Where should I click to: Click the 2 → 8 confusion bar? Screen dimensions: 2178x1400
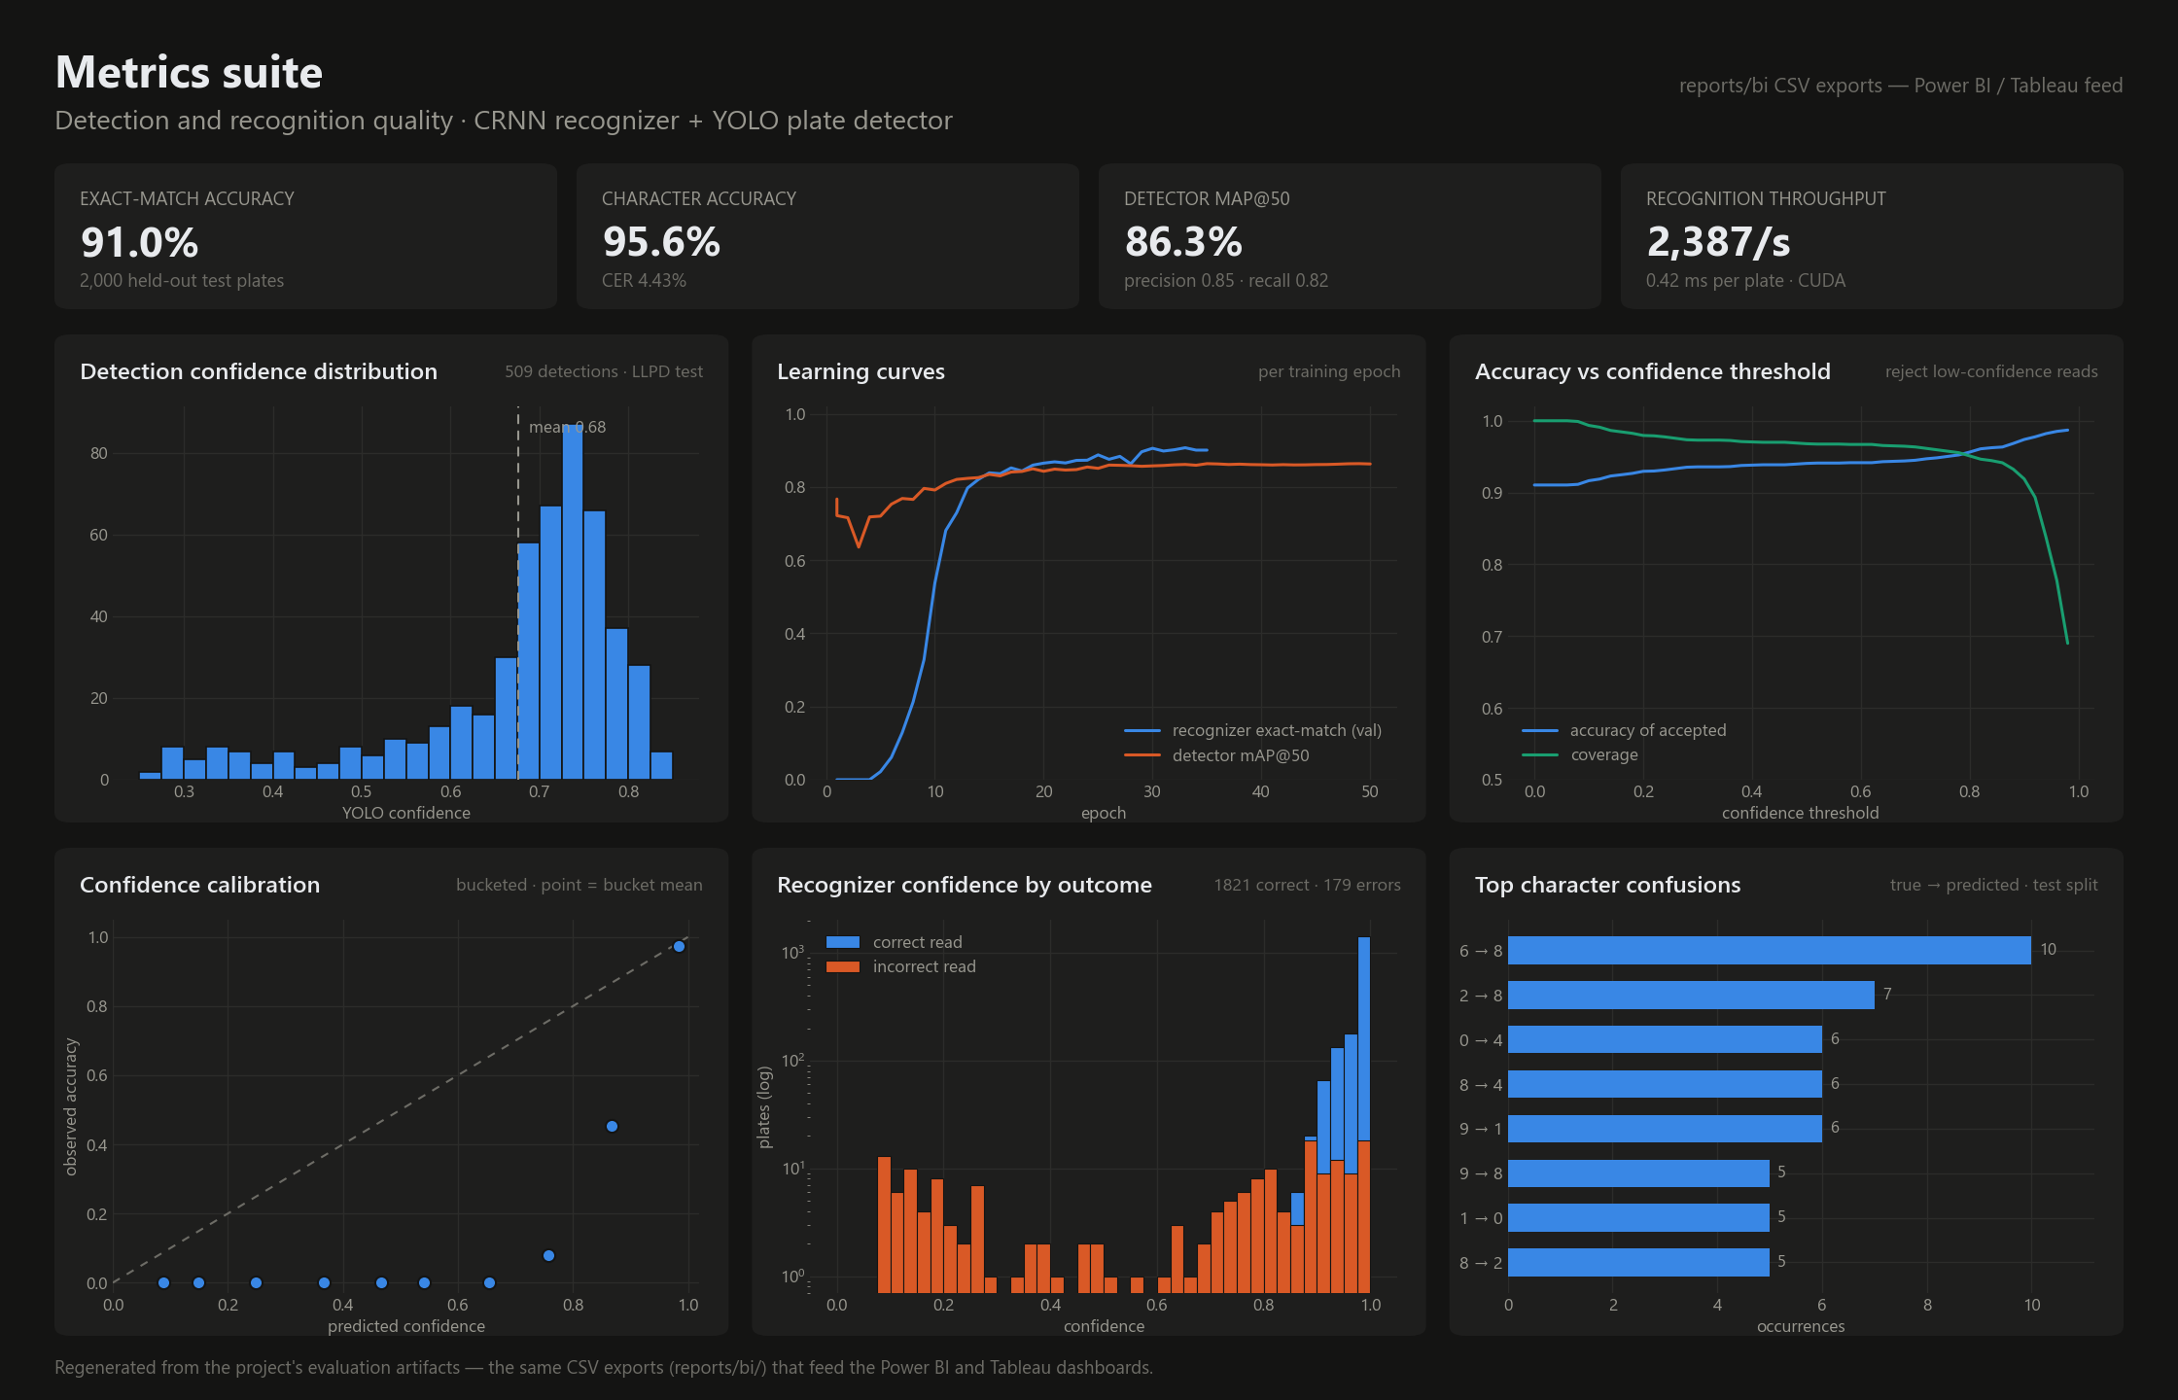1691,995
